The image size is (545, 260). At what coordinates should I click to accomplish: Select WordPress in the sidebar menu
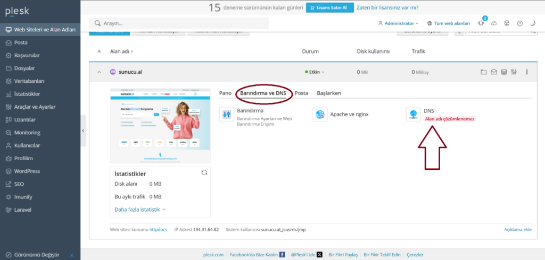pos(27,171)
